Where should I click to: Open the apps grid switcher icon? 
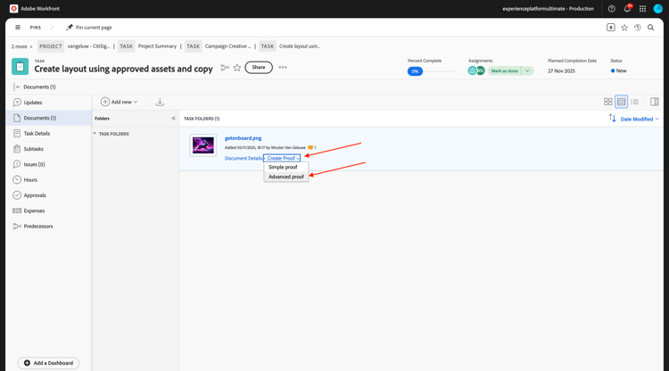tap(642, 9)
